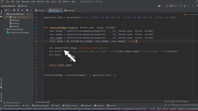Open the Python Packages tool window
This screenshot has width=198, height=111.
[40, 105]
